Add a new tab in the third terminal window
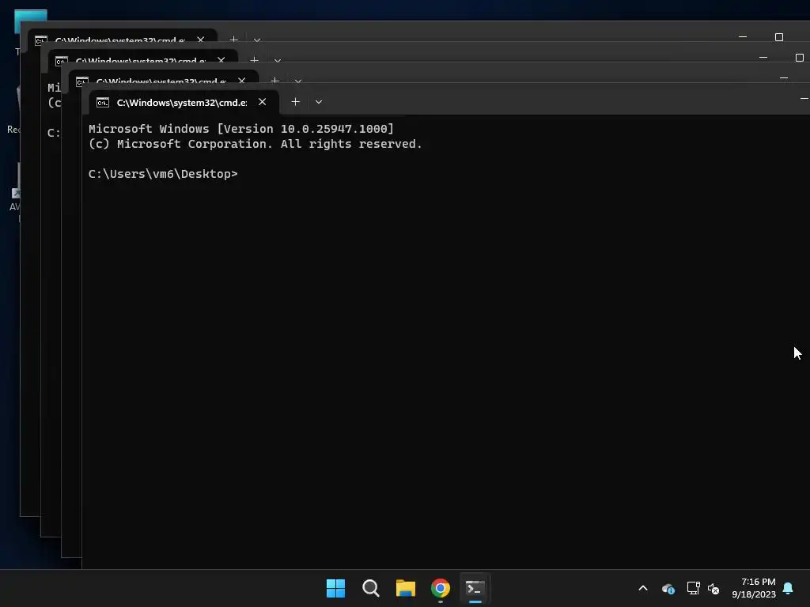This screenshot has height=607, width=810. click(254, 60)
